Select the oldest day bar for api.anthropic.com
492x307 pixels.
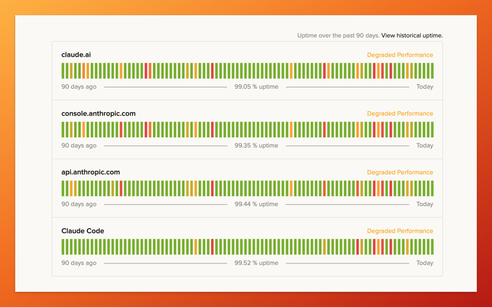point(63,188)
